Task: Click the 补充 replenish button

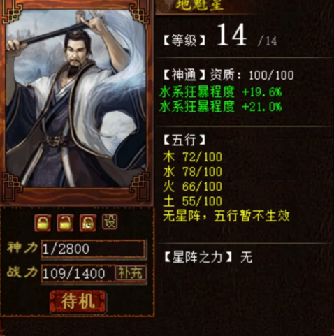Action: 131,272
